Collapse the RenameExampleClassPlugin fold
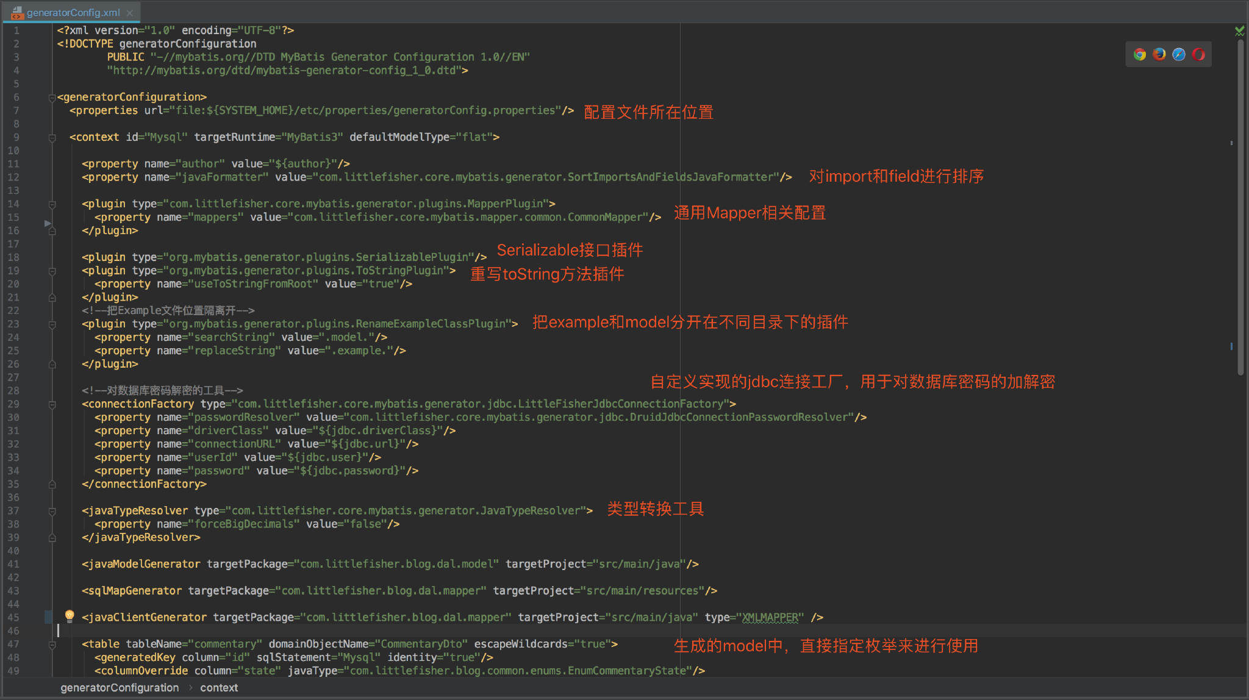1249x700 pixels. tap(52, 324)
